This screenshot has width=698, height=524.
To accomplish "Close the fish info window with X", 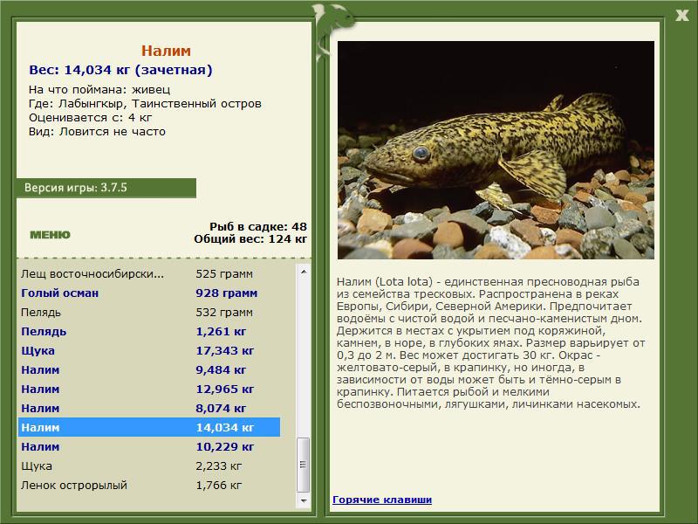I will coord(681,16).
